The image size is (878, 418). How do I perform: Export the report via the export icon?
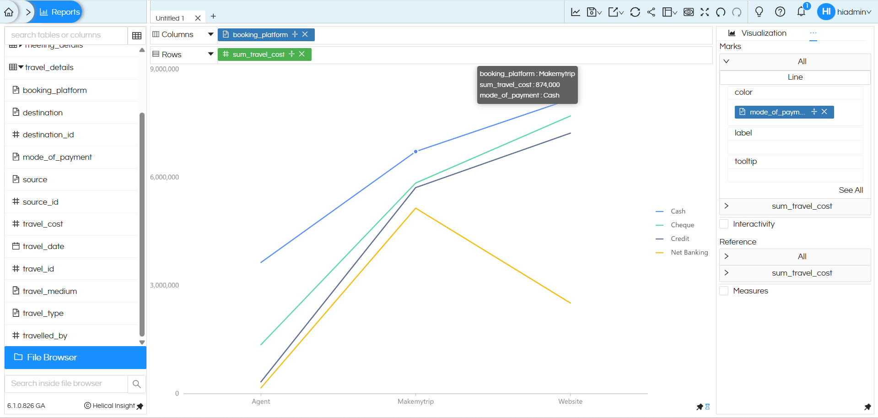coord(613,12)
